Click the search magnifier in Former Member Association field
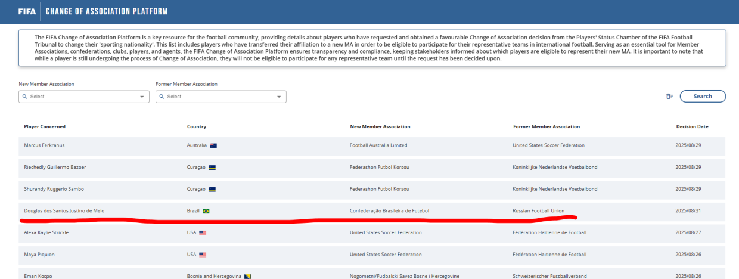The image size is (739, 279). click(x=162, y=97)
